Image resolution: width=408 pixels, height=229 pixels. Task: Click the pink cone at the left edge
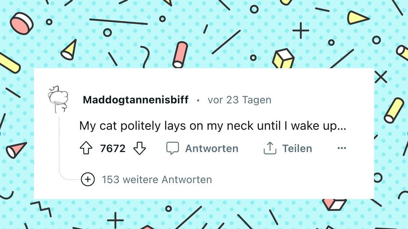click(x=16, y=150)
